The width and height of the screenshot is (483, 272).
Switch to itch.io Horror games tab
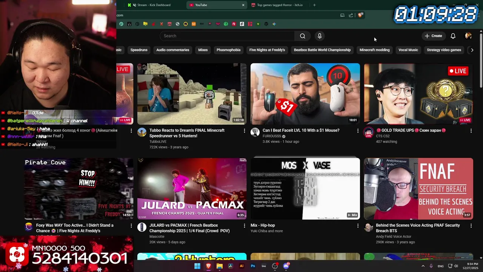pyautogui.click(x=279, y=5)
